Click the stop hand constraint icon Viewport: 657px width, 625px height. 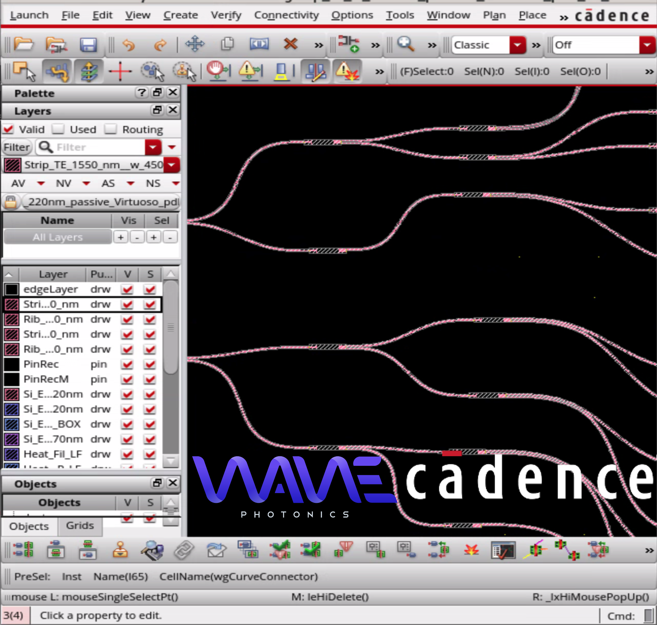click(x=218, y=71)
